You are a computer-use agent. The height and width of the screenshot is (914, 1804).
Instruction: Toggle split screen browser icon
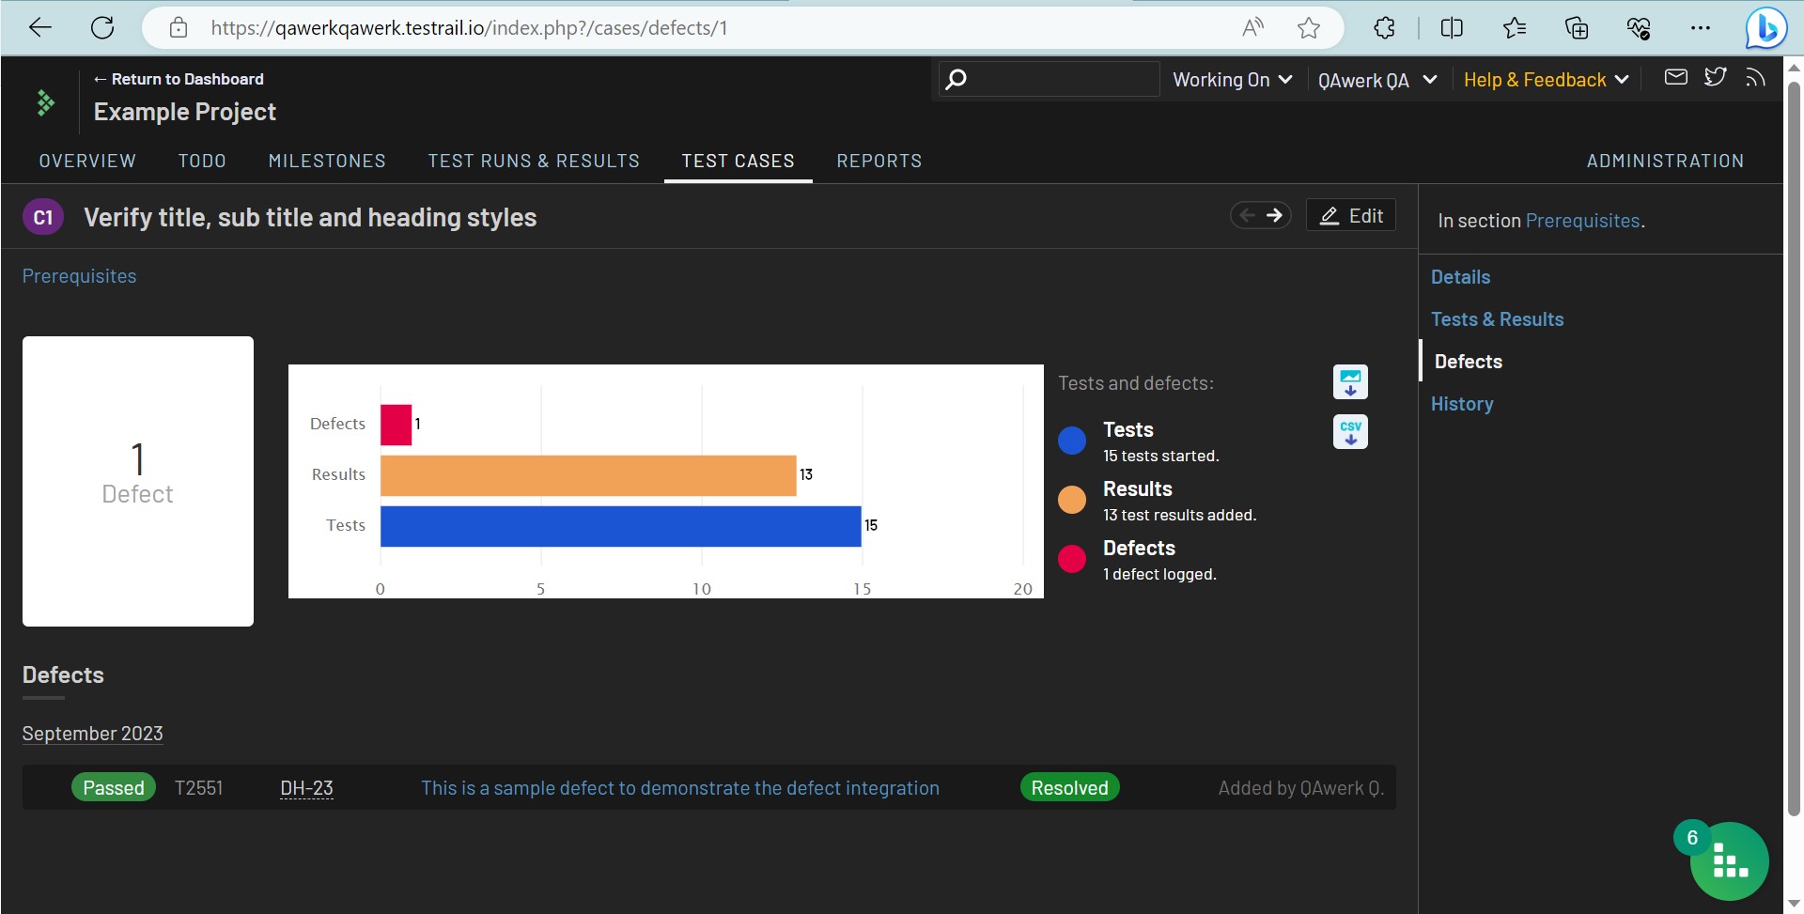(1452, 28)
